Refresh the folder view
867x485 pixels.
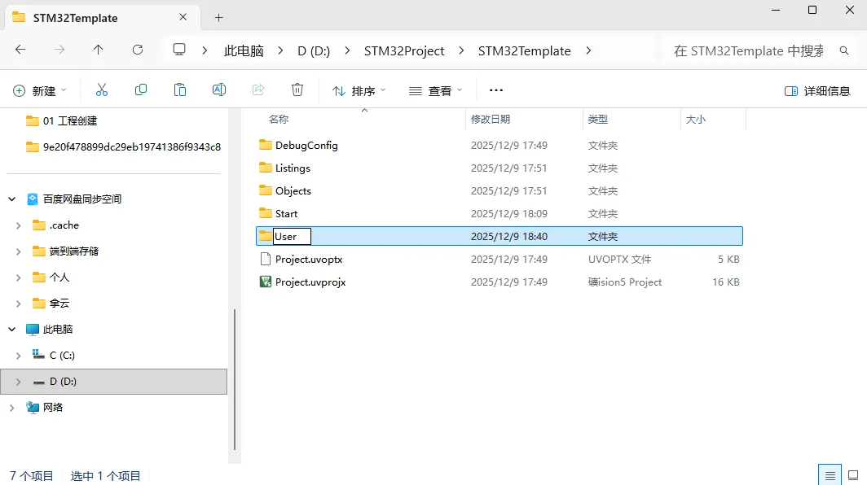coord(137,50)
